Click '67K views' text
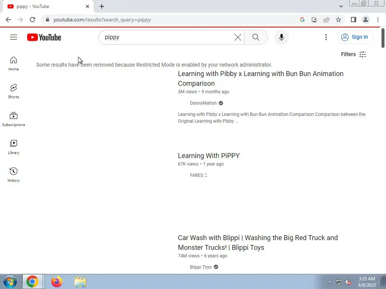The width and height of the screenshot is (386, 289). pos(188,164)
